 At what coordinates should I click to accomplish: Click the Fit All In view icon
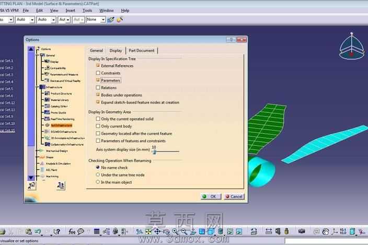click(x=148, y=231)
